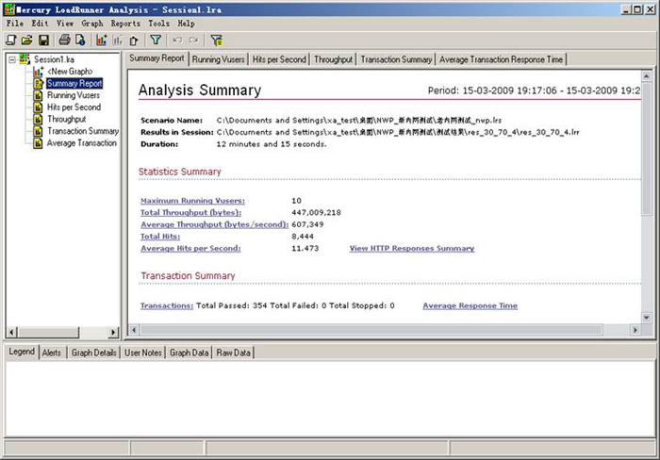Click the Save floppy disk icon

click(x=43, y=40)
